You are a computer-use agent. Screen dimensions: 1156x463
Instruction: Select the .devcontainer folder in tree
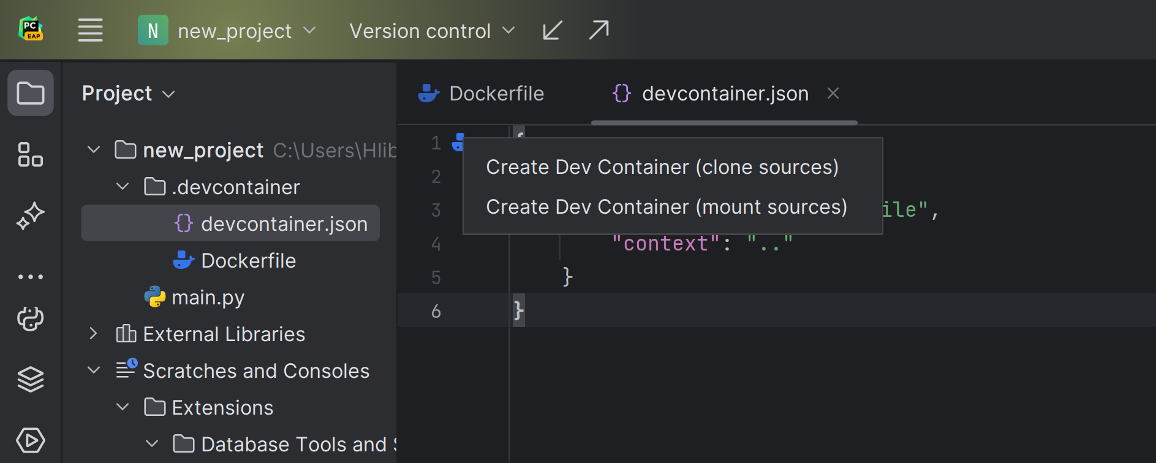tap(236, 187)
